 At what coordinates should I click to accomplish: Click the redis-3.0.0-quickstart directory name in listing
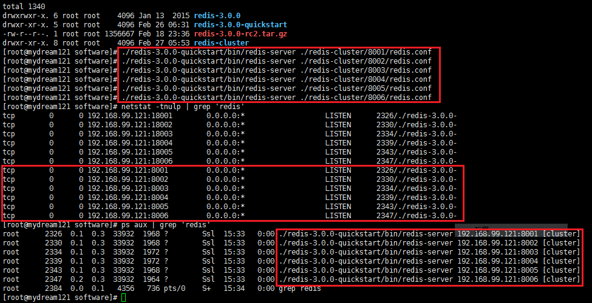[x=240, y=25]
